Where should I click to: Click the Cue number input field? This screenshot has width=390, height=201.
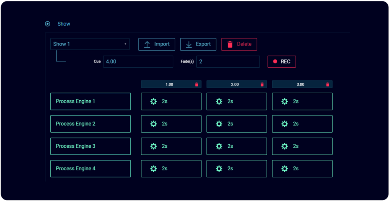coord(138,61)
